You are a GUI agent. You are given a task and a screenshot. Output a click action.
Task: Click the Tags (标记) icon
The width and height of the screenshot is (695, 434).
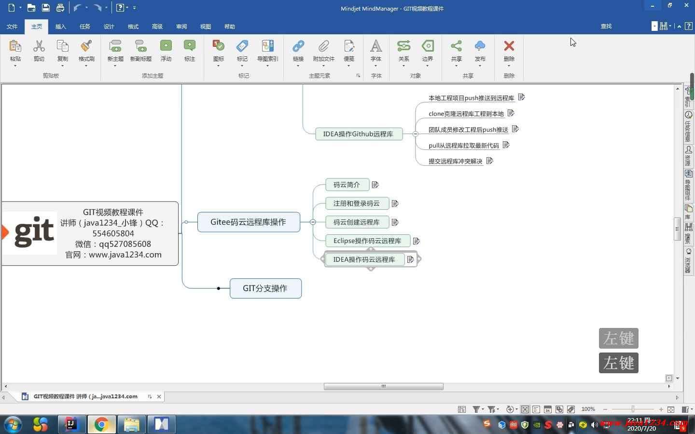coord(242,46)
